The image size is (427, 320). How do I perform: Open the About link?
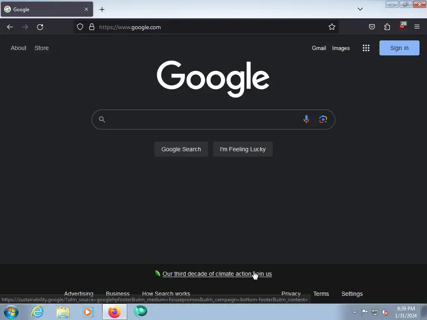click(18, 48)
